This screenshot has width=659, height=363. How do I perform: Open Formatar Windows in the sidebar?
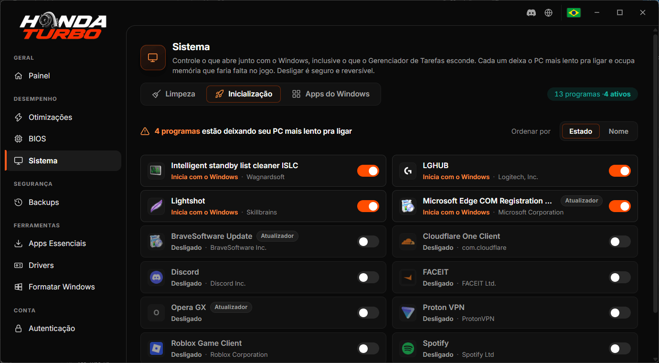click(x=63, y=287)
